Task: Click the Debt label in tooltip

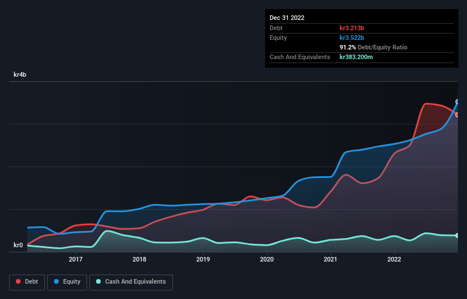Action: click(x=276, y=28)
